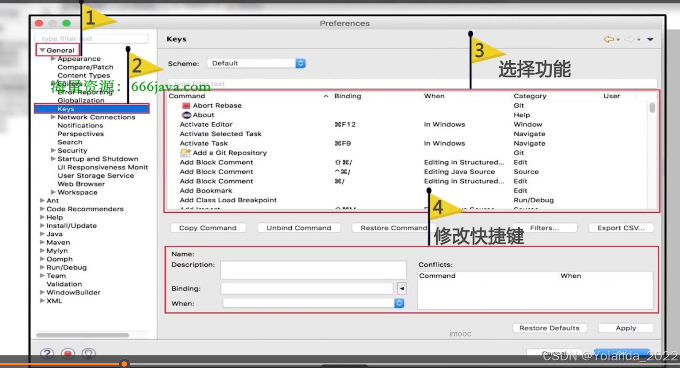Click the lightbulb tip icon
The width and height of the screenshot is (680, 368).
[x=89, y=353]
